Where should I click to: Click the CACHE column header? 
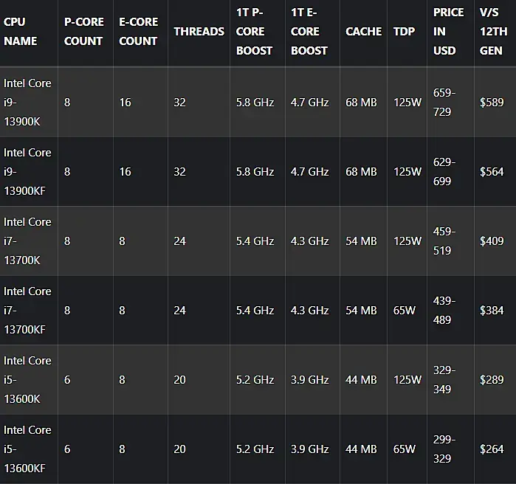363,32
